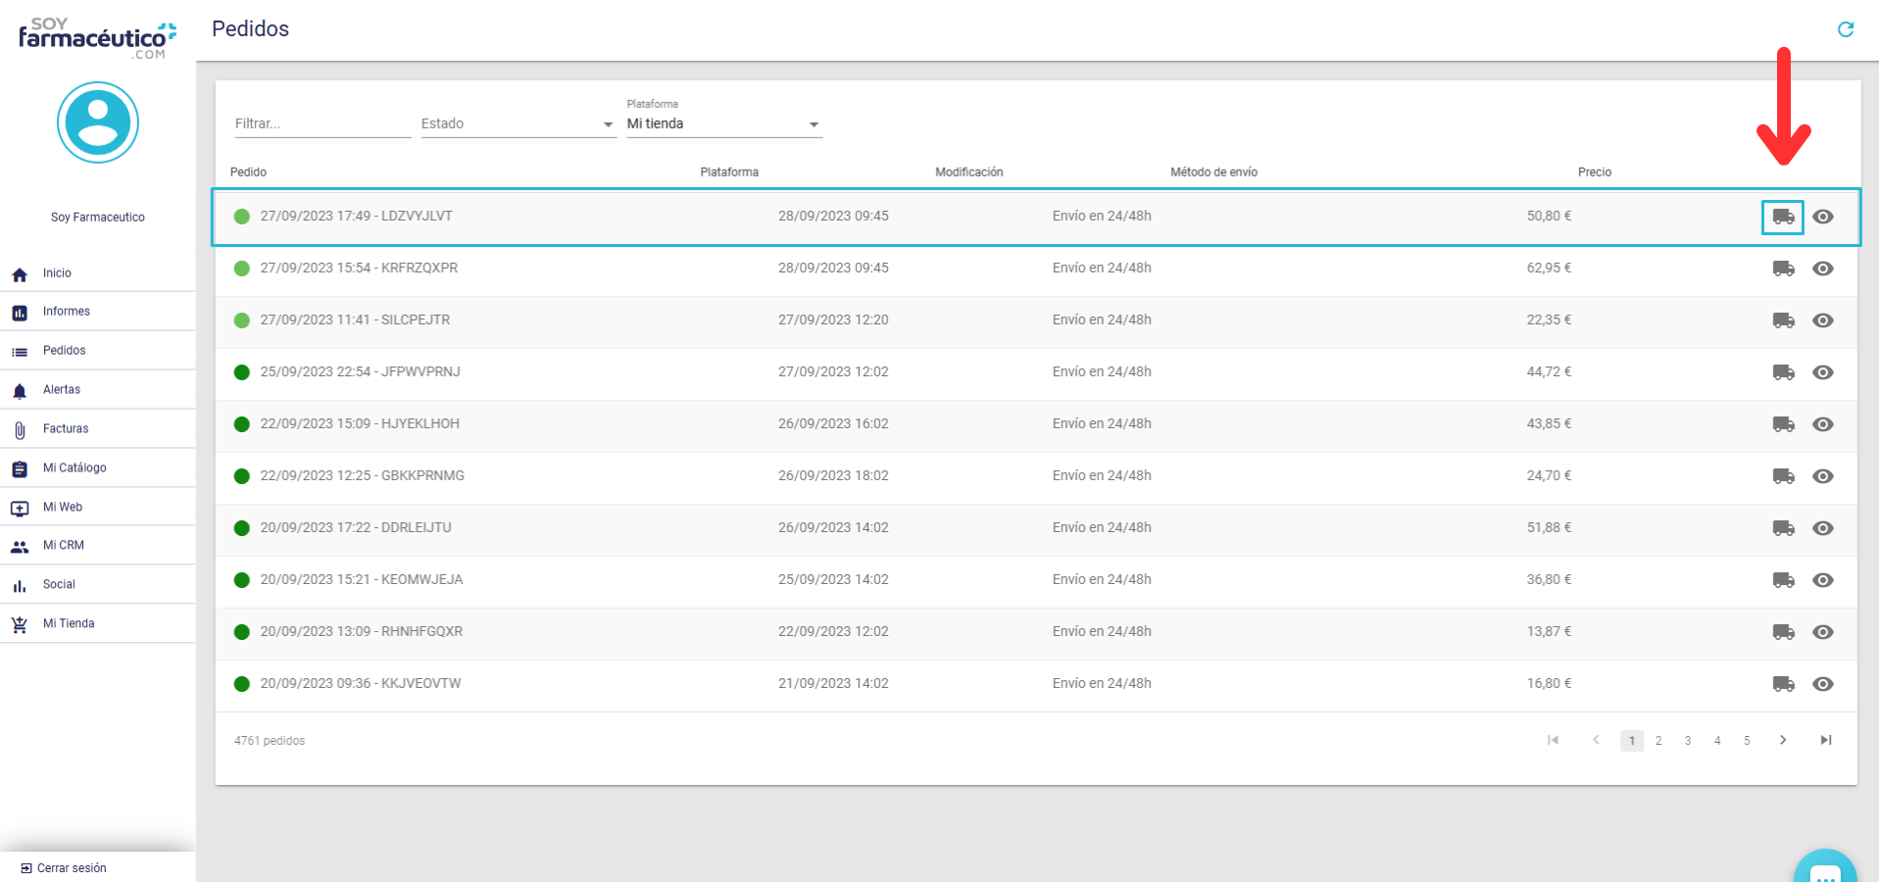Open the Plataforma dropdown showing Mi tienda
This screenshot has width=1879, height=882.
click(x=723, y=124)
